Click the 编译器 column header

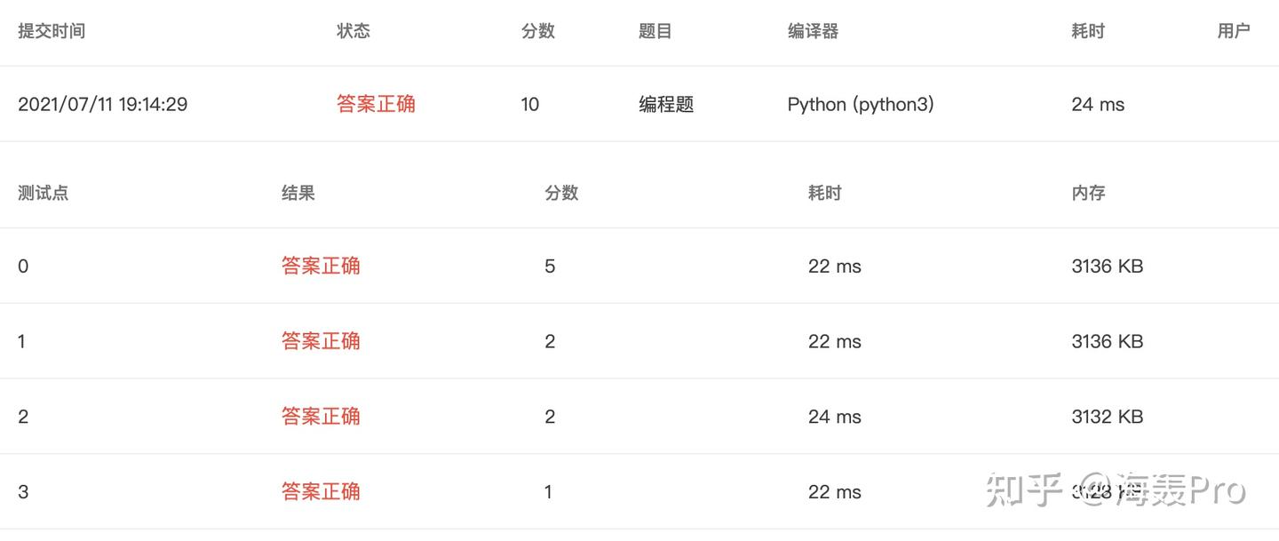813,31
